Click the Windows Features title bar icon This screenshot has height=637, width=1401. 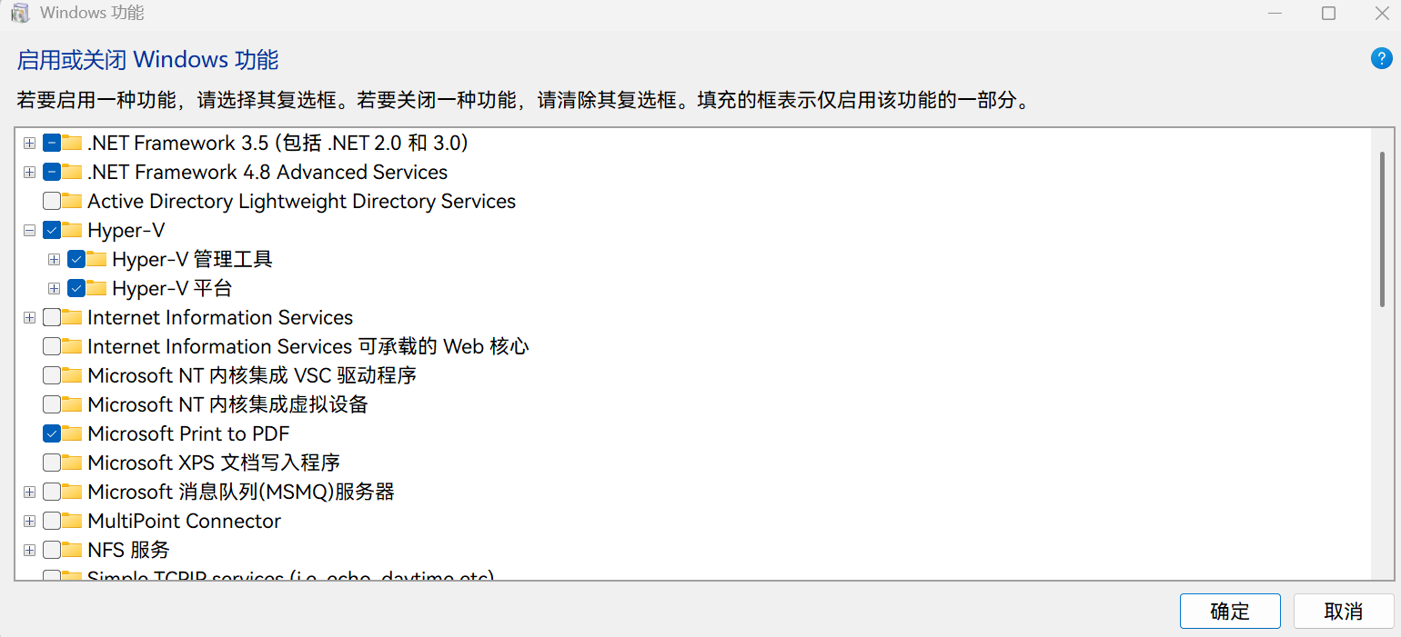[x=20, y=14]
